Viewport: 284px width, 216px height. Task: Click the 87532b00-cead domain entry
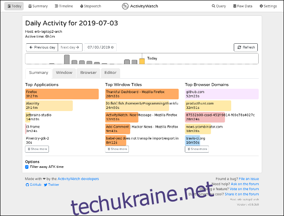[220, 117]
